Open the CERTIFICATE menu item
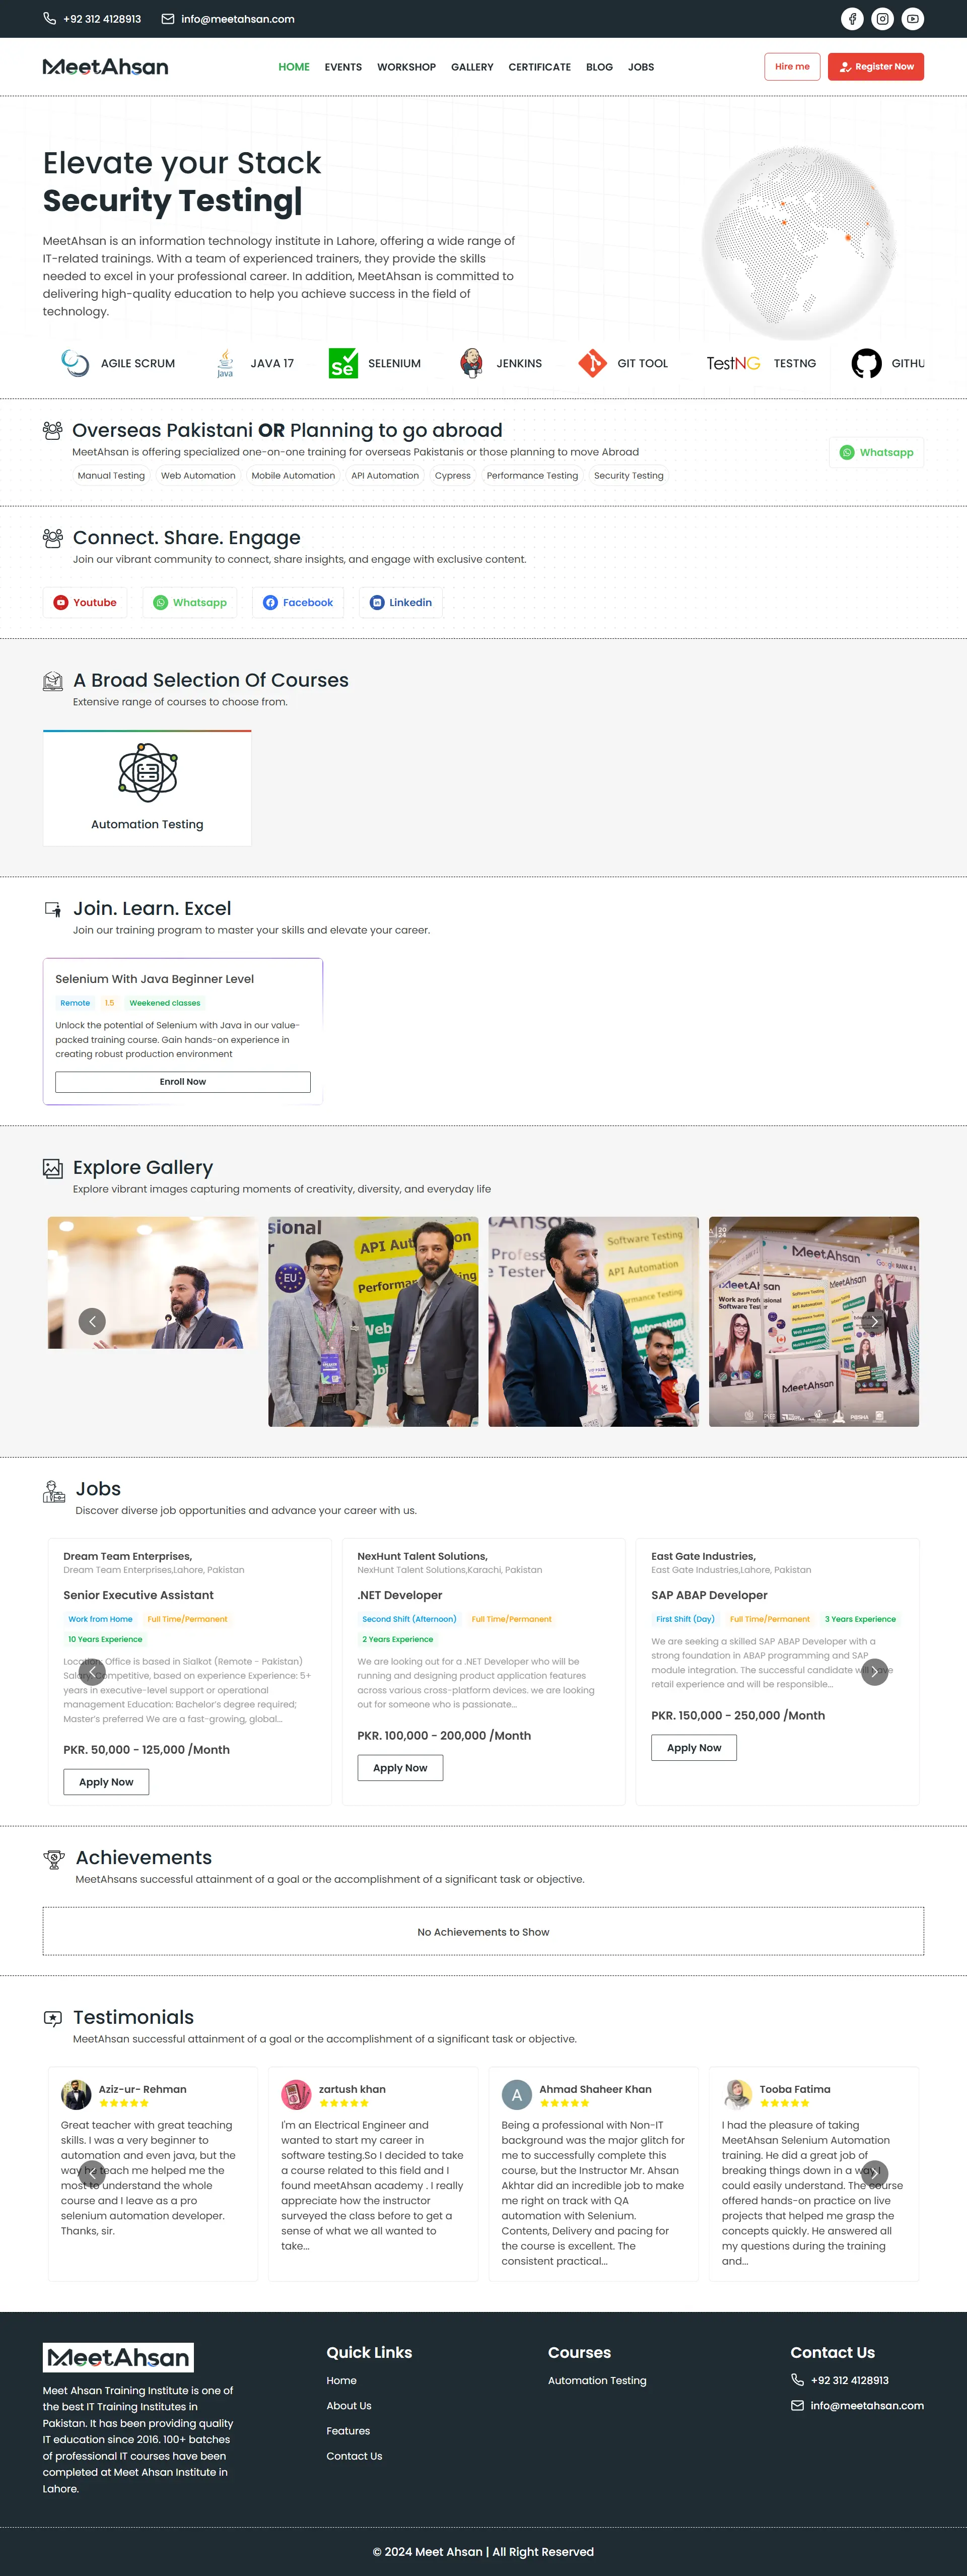Viewport: 967px width, 2576px height. (540, 67)
